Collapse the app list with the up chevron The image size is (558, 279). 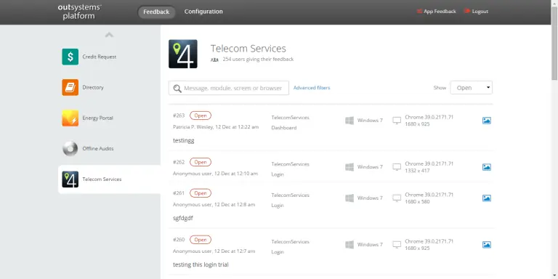point(109,35)
